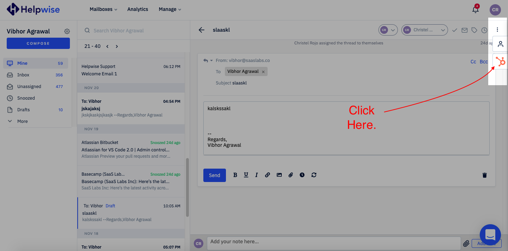This screenshot has height=251, width=508.
Task: Insert an image into the email body
Action: (x=279, y=175)
